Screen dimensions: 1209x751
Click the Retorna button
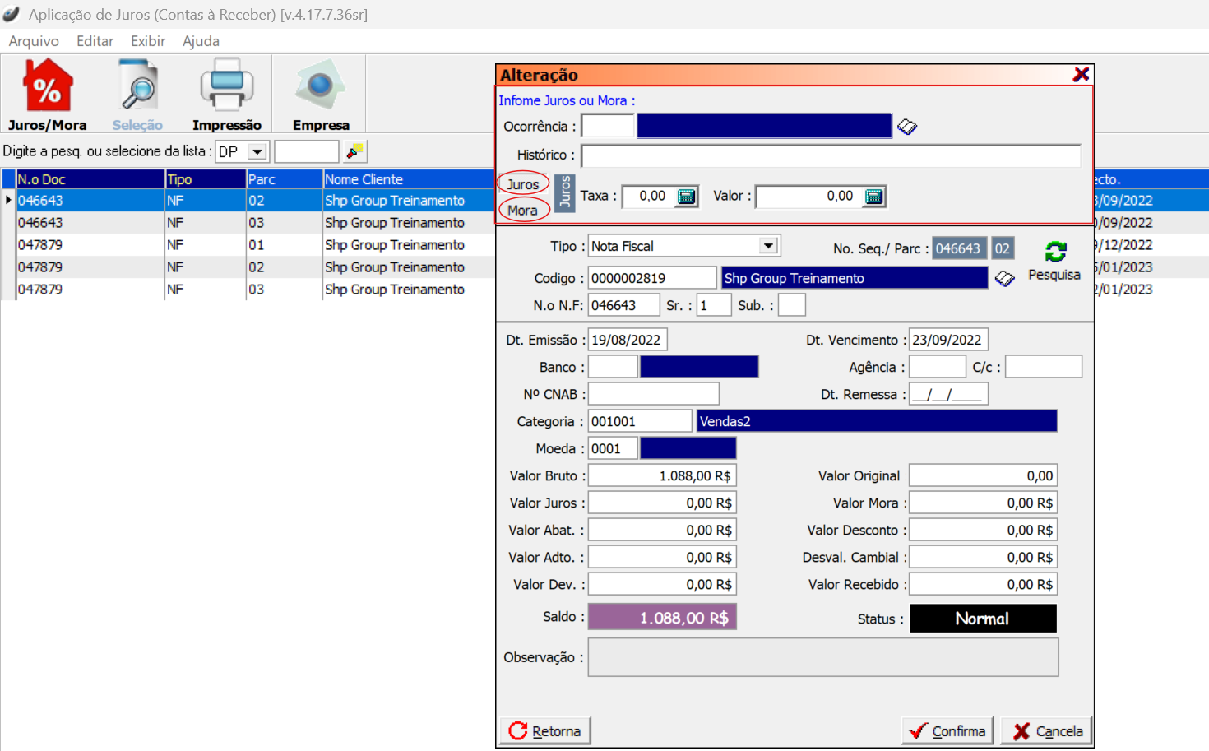(544, 730)
